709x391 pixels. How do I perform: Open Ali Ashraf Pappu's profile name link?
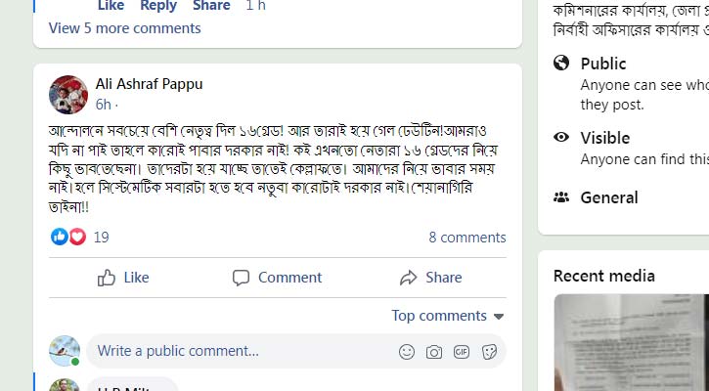pyautogui.click(x=149, y=84)
